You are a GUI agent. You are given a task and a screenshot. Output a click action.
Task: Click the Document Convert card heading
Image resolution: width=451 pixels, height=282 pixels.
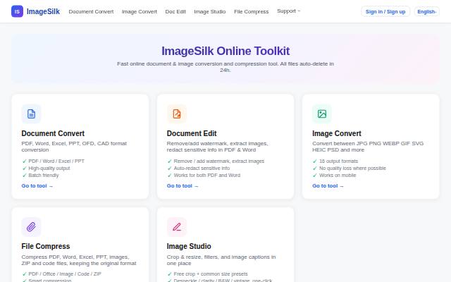point(53,133)
